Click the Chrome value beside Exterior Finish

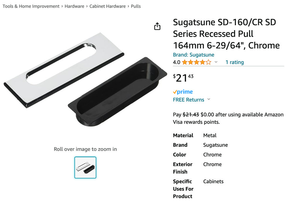coord(212,164)
